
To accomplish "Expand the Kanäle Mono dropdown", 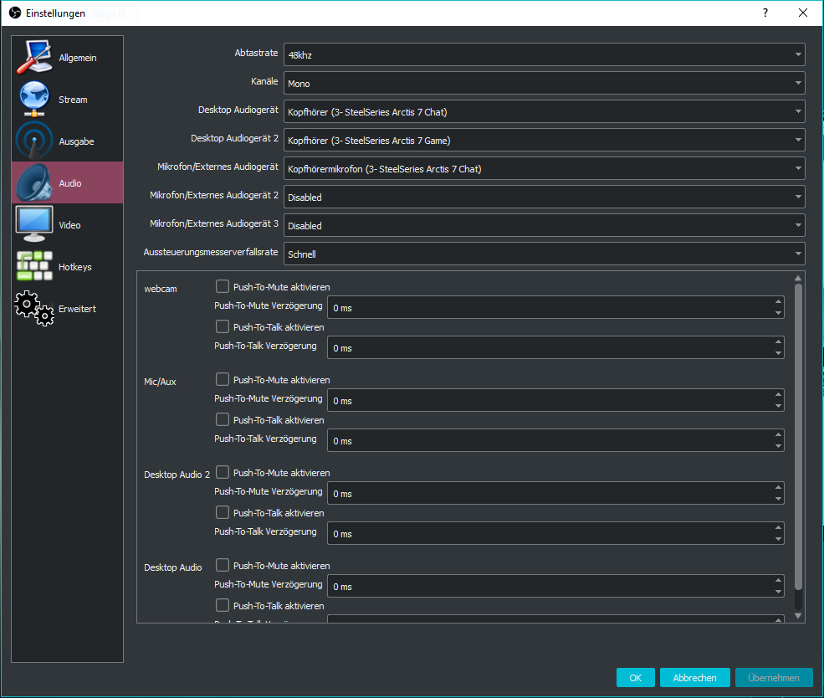I will pyautogui.click(x=544, y=83).
